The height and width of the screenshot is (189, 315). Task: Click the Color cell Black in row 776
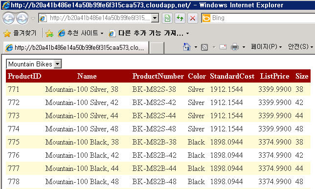pos(196,155)
